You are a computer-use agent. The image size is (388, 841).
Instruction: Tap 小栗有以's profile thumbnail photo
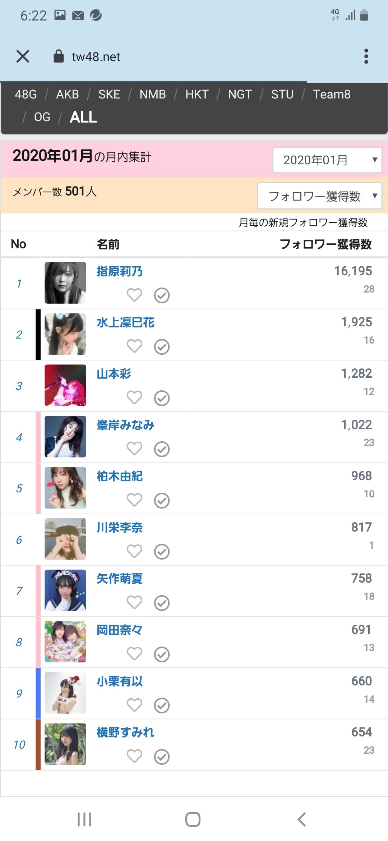(x=65, y=693)
